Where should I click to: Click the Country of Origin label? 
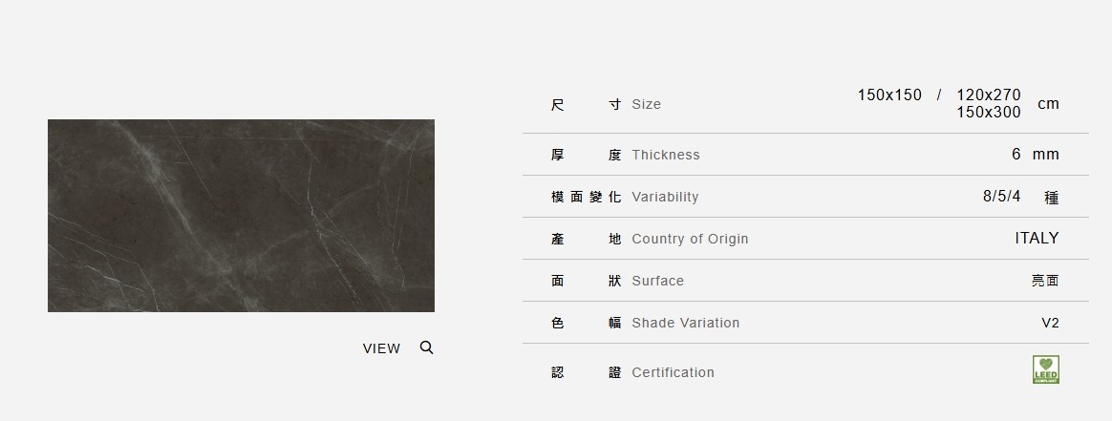[690, 239]
